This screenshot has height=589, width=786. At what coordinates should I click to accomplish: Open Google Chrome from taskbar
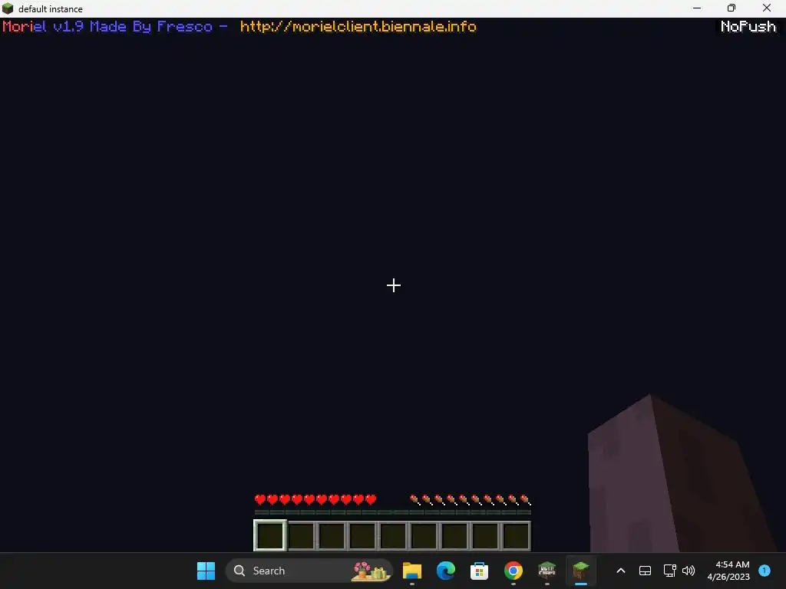click(514, 571)
